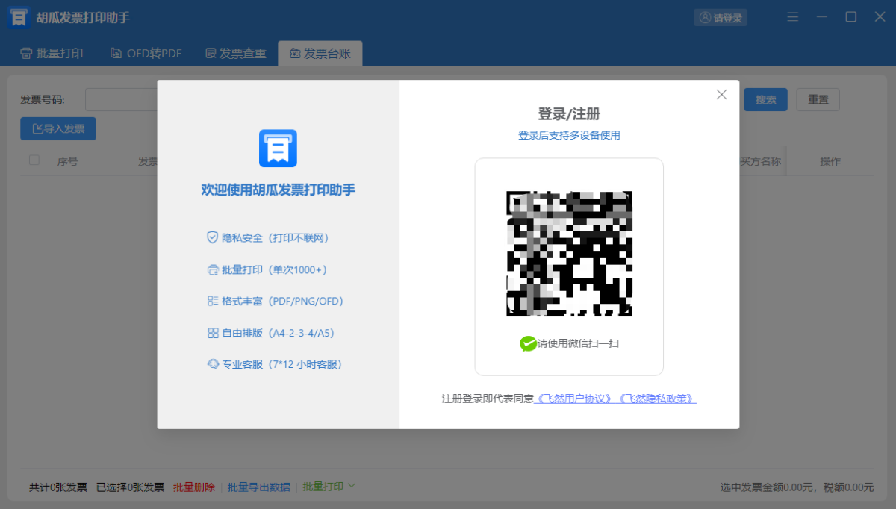
Task: Open the 发票查重 tab
Action: 235,53
